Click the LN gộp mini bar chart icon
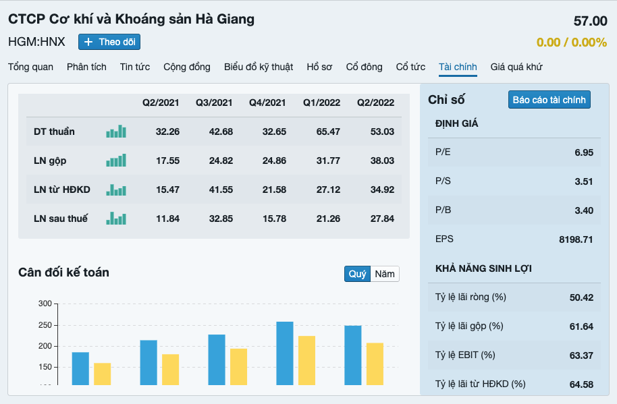This screenshot has height=404, width=617. click(116, 161)
